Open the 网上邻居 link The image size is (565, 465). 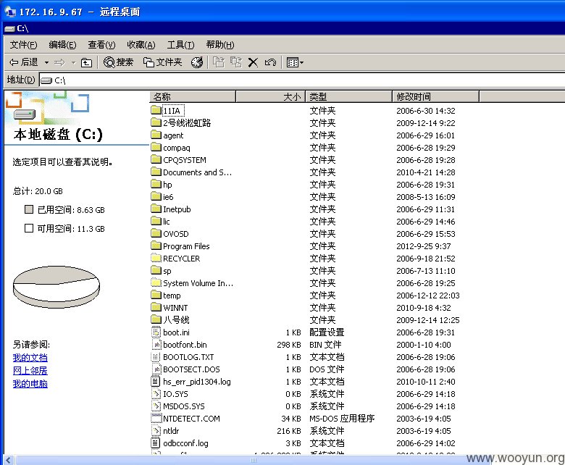point(30,371)
